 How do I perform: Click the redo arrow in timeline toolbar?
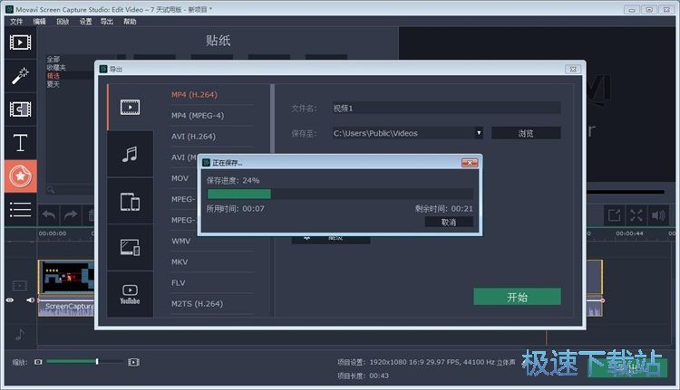pos(70,214)
